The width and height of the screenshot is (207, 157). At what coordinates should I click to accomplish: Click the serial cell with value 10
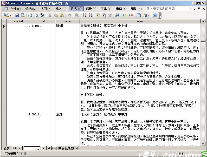click(19, 68)
